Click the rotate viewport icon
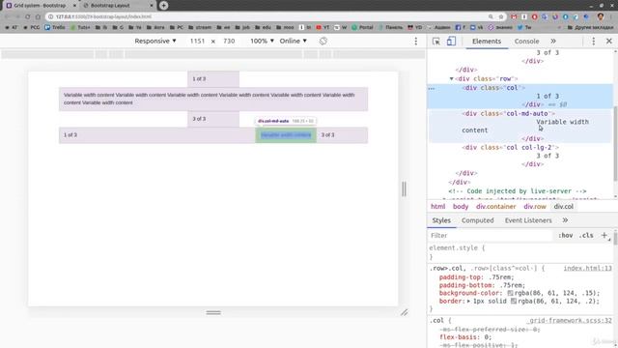The image size is (618, 348). point(323,41)
